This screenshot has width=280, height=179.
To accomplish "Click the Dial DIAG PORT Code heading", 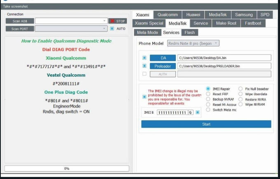I will point(66,50).
